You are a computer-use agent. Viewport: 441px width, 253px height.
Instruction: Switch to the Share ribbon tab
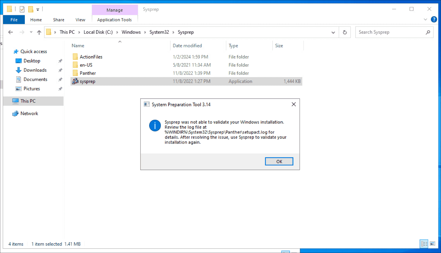click(58, 20)
